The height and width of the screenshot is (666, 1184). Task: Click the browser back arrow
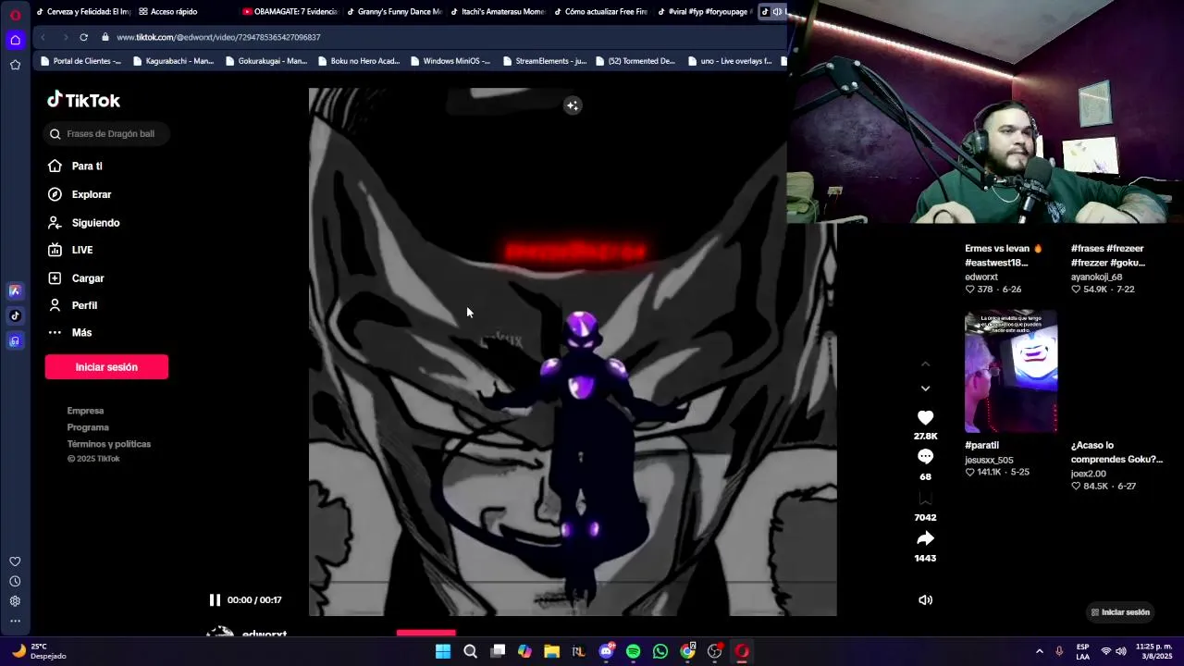tap(43, 37)
